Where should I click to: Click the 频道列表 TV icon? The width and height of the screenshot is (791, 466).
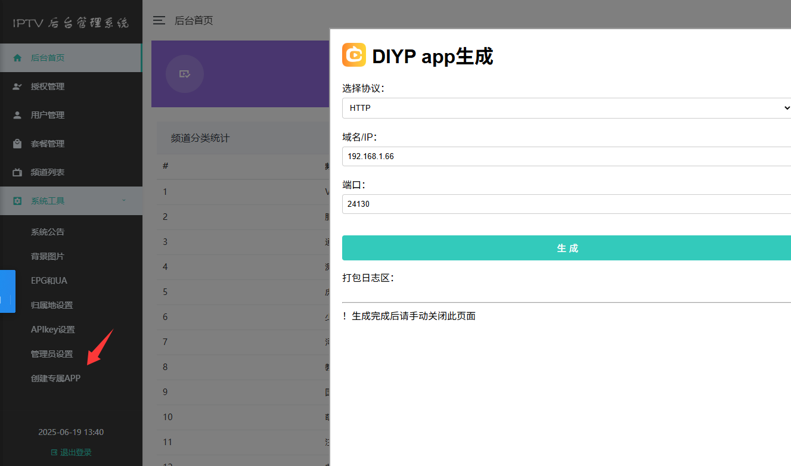[x=17, y=172]
